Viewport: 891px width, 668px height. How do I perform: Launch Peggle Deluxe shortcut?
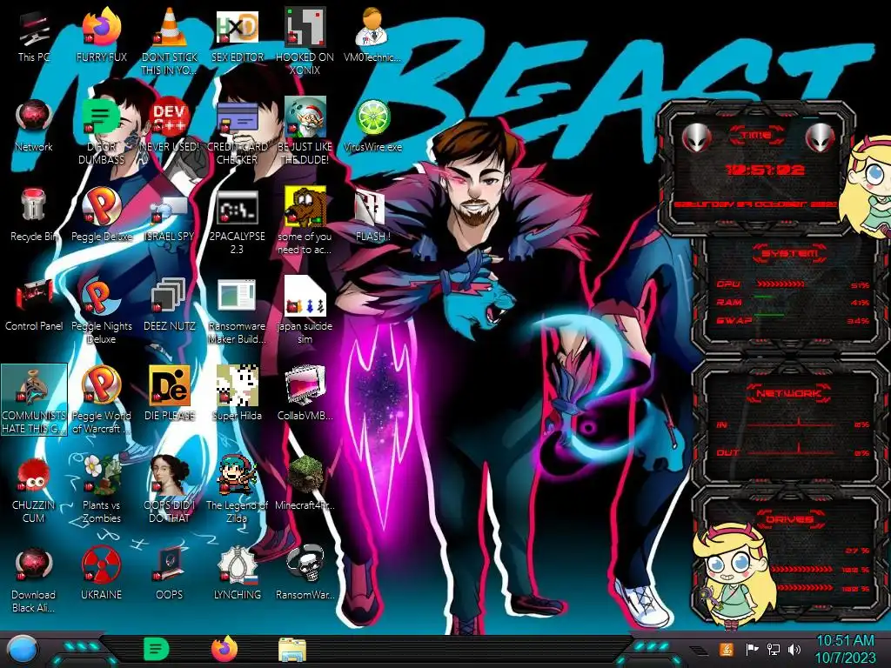(101, 216)
